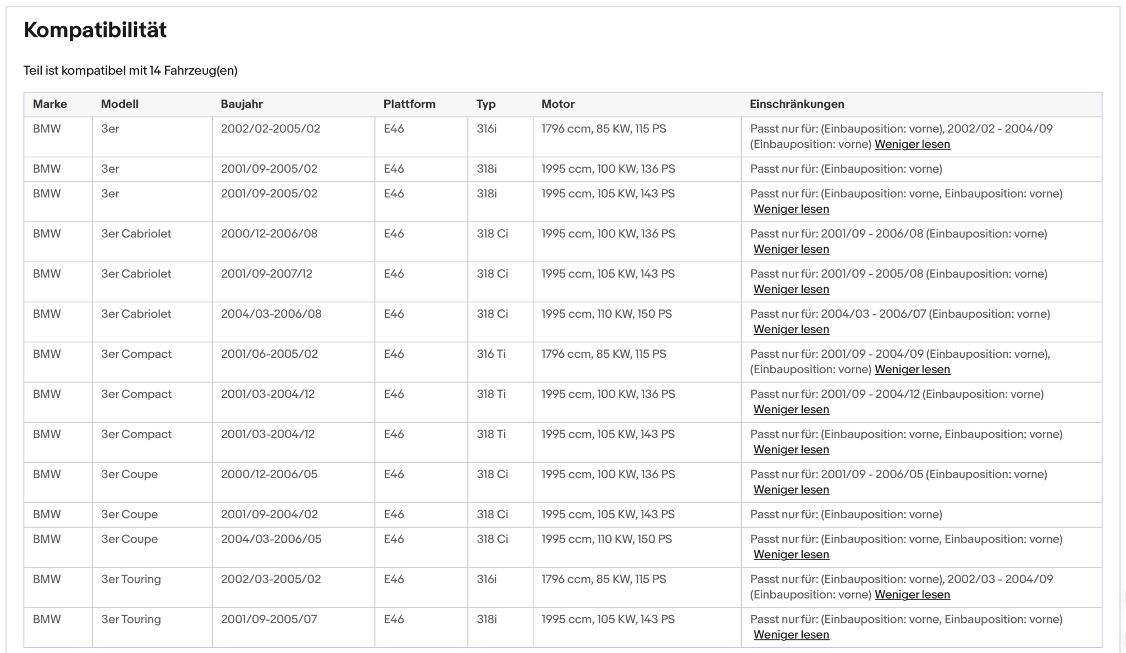The width and height of the screenshot is (1126, 653).
Task: Select the Baujahr cell '2000/12-2006/05'
Action: 269,474
